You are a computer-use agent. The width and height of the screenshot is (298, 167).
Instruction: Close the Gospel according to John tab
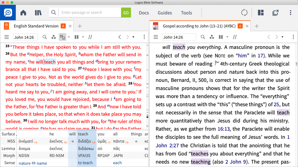pyautogui.click(x=247, y=26)
